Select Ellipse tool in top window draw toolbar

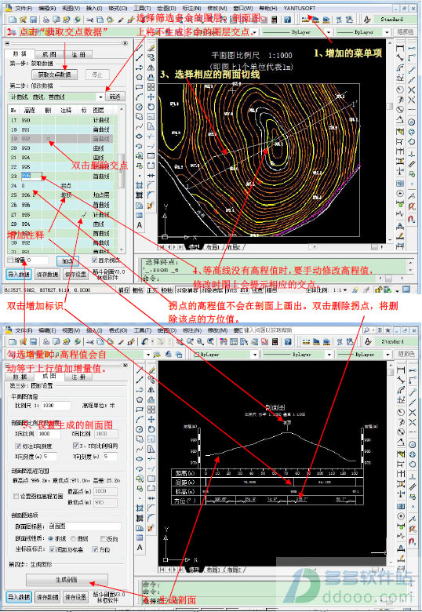(x=140, y=137)
